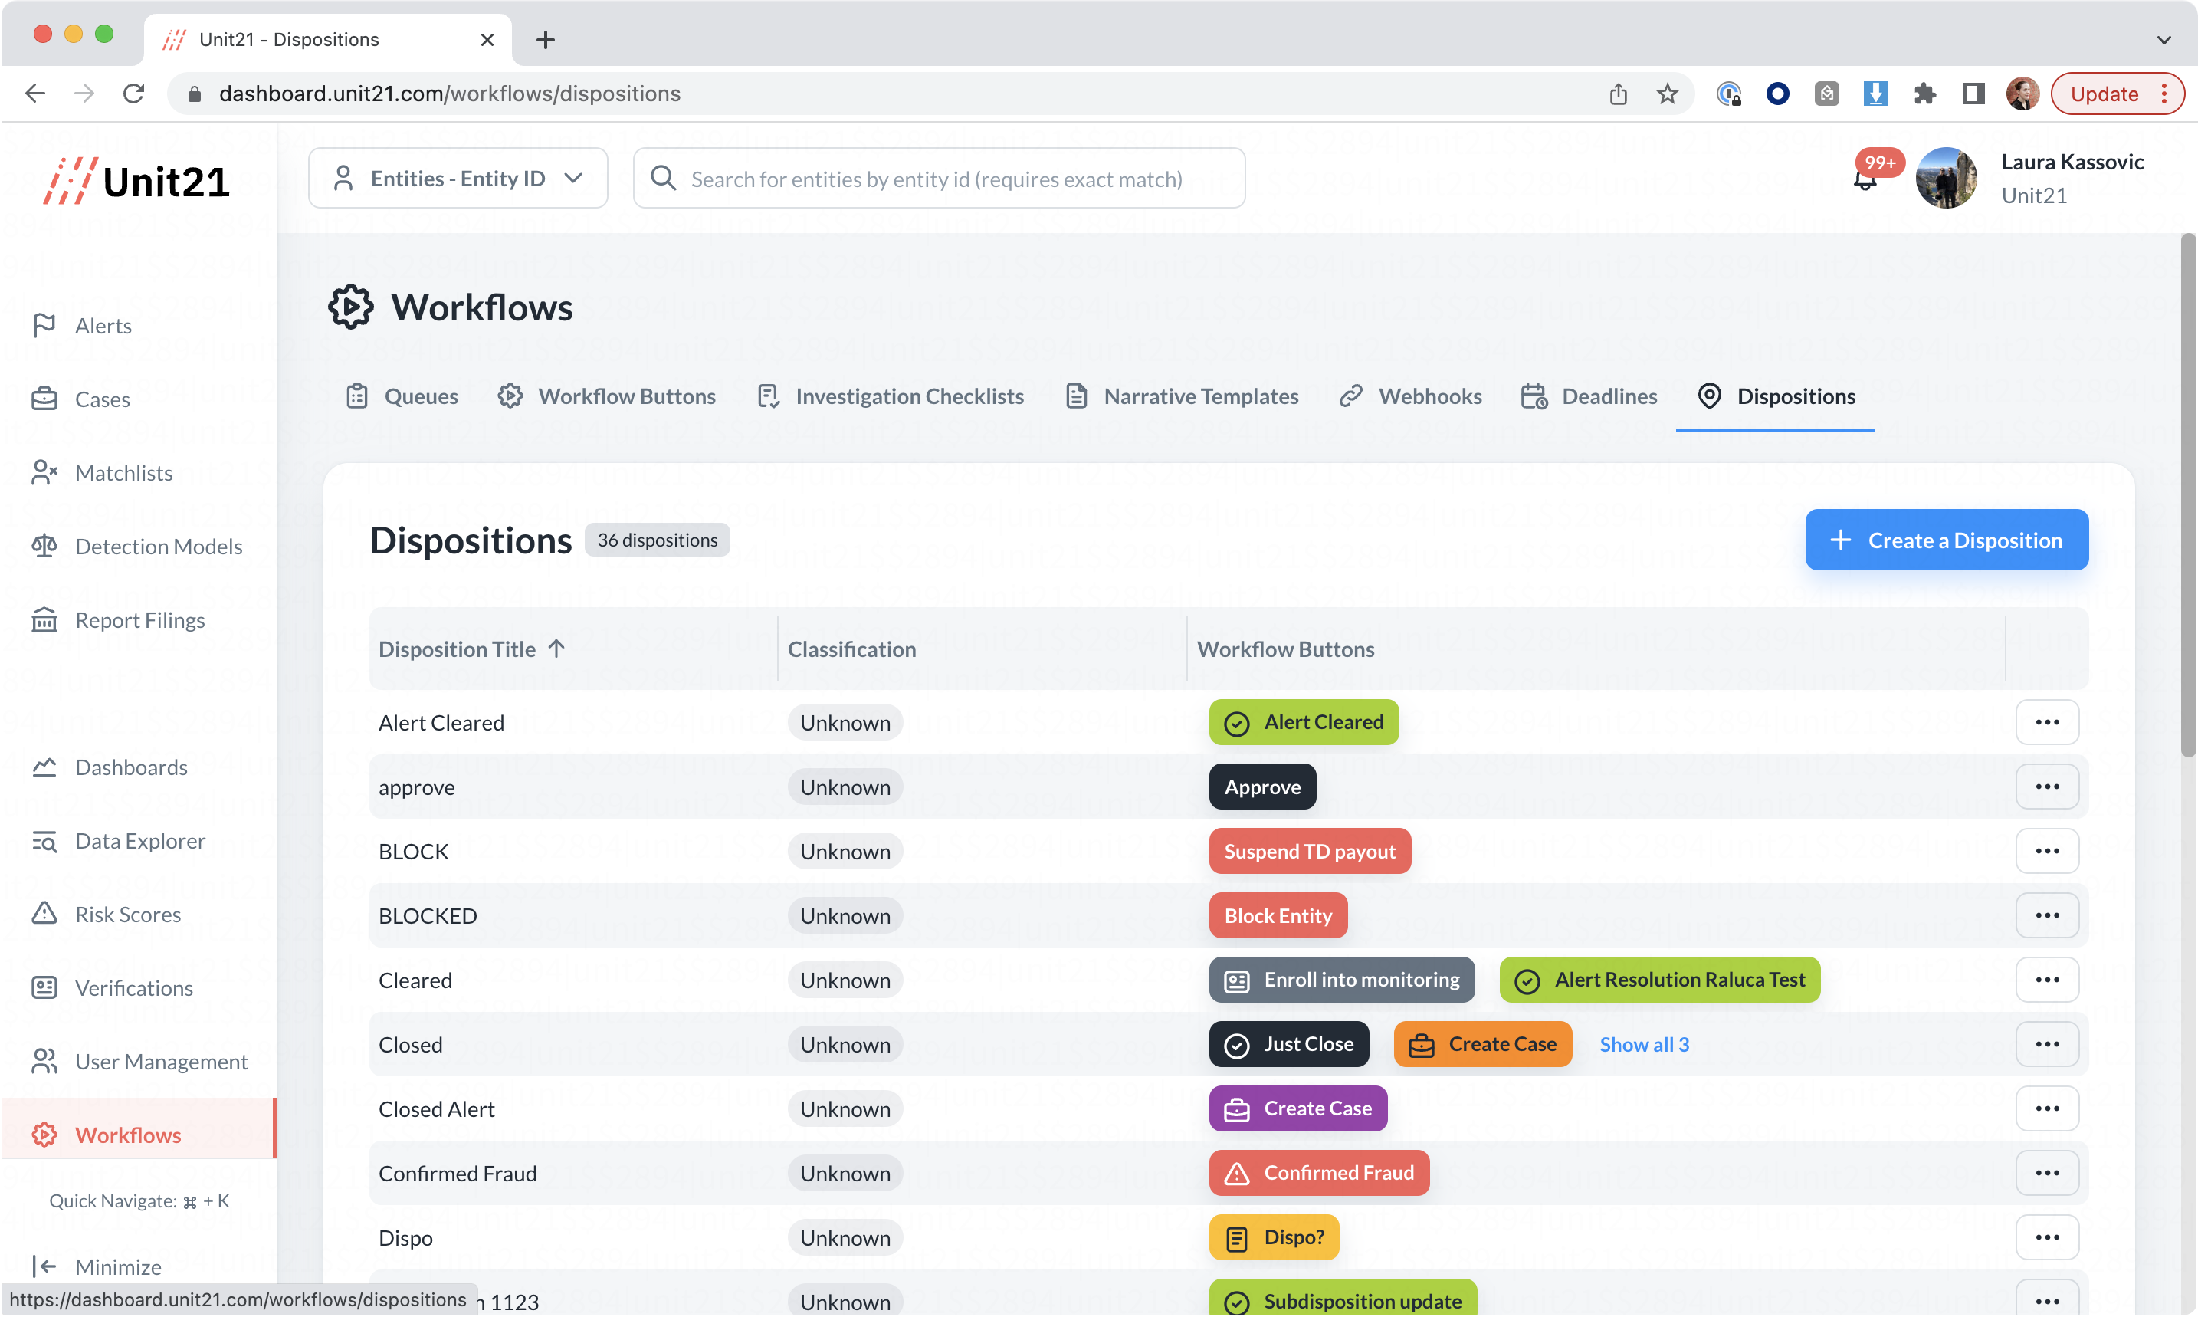The width and height of the screenshot is (2198, 1317).
Task: Click the entity search input field
Action: pyautogui.click(x=939, y=179)
